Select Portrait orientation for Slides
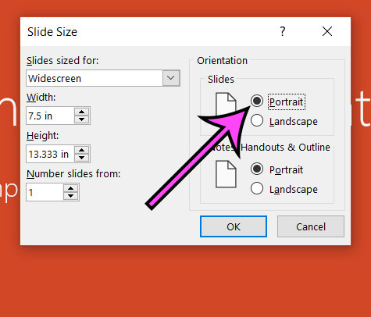 [257, 101]
